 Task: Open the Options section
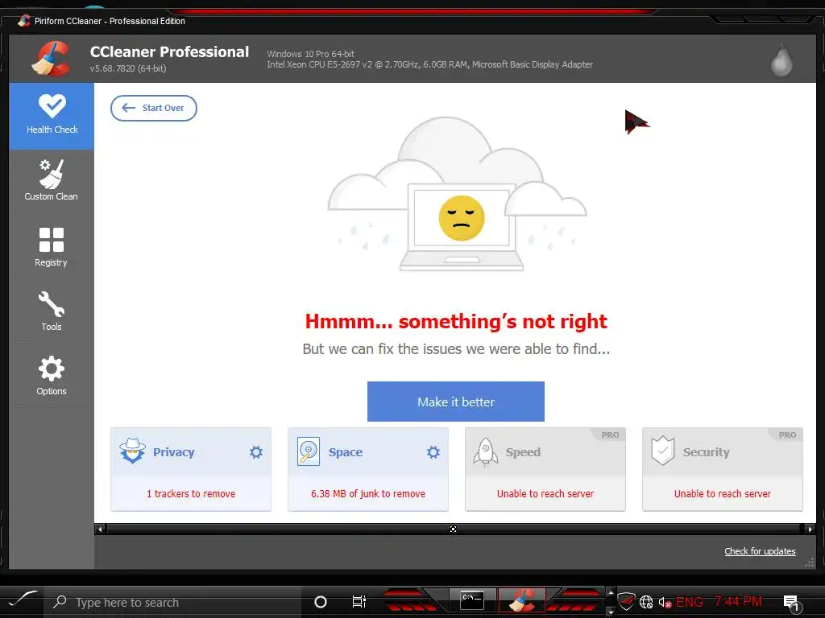pyautogui.click(x=52, y=376)
